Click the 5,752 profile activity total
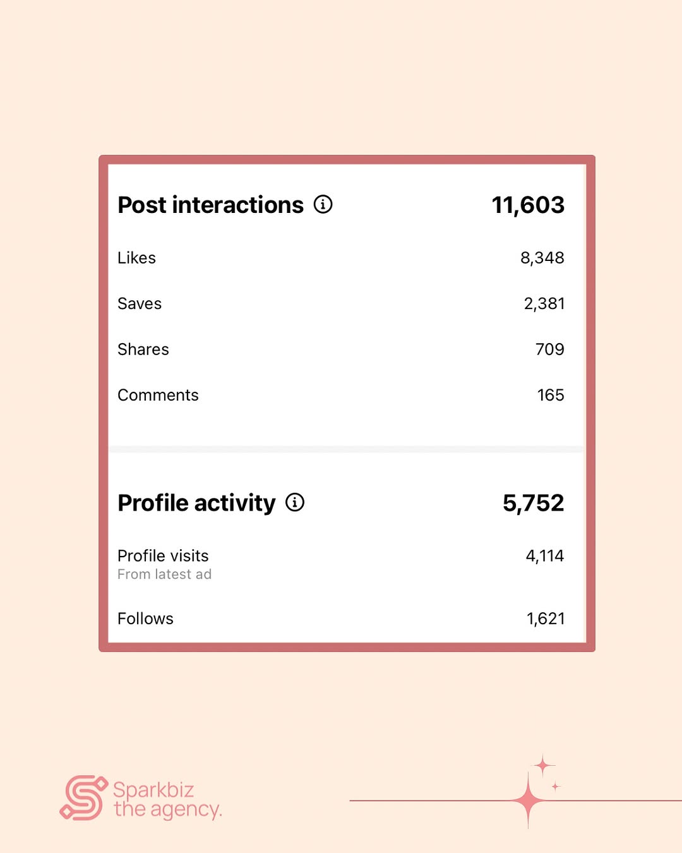This screenshot has height=853, width=682. (533, 504)
